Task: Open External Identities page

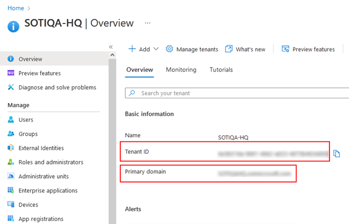Action: [41, 148]
